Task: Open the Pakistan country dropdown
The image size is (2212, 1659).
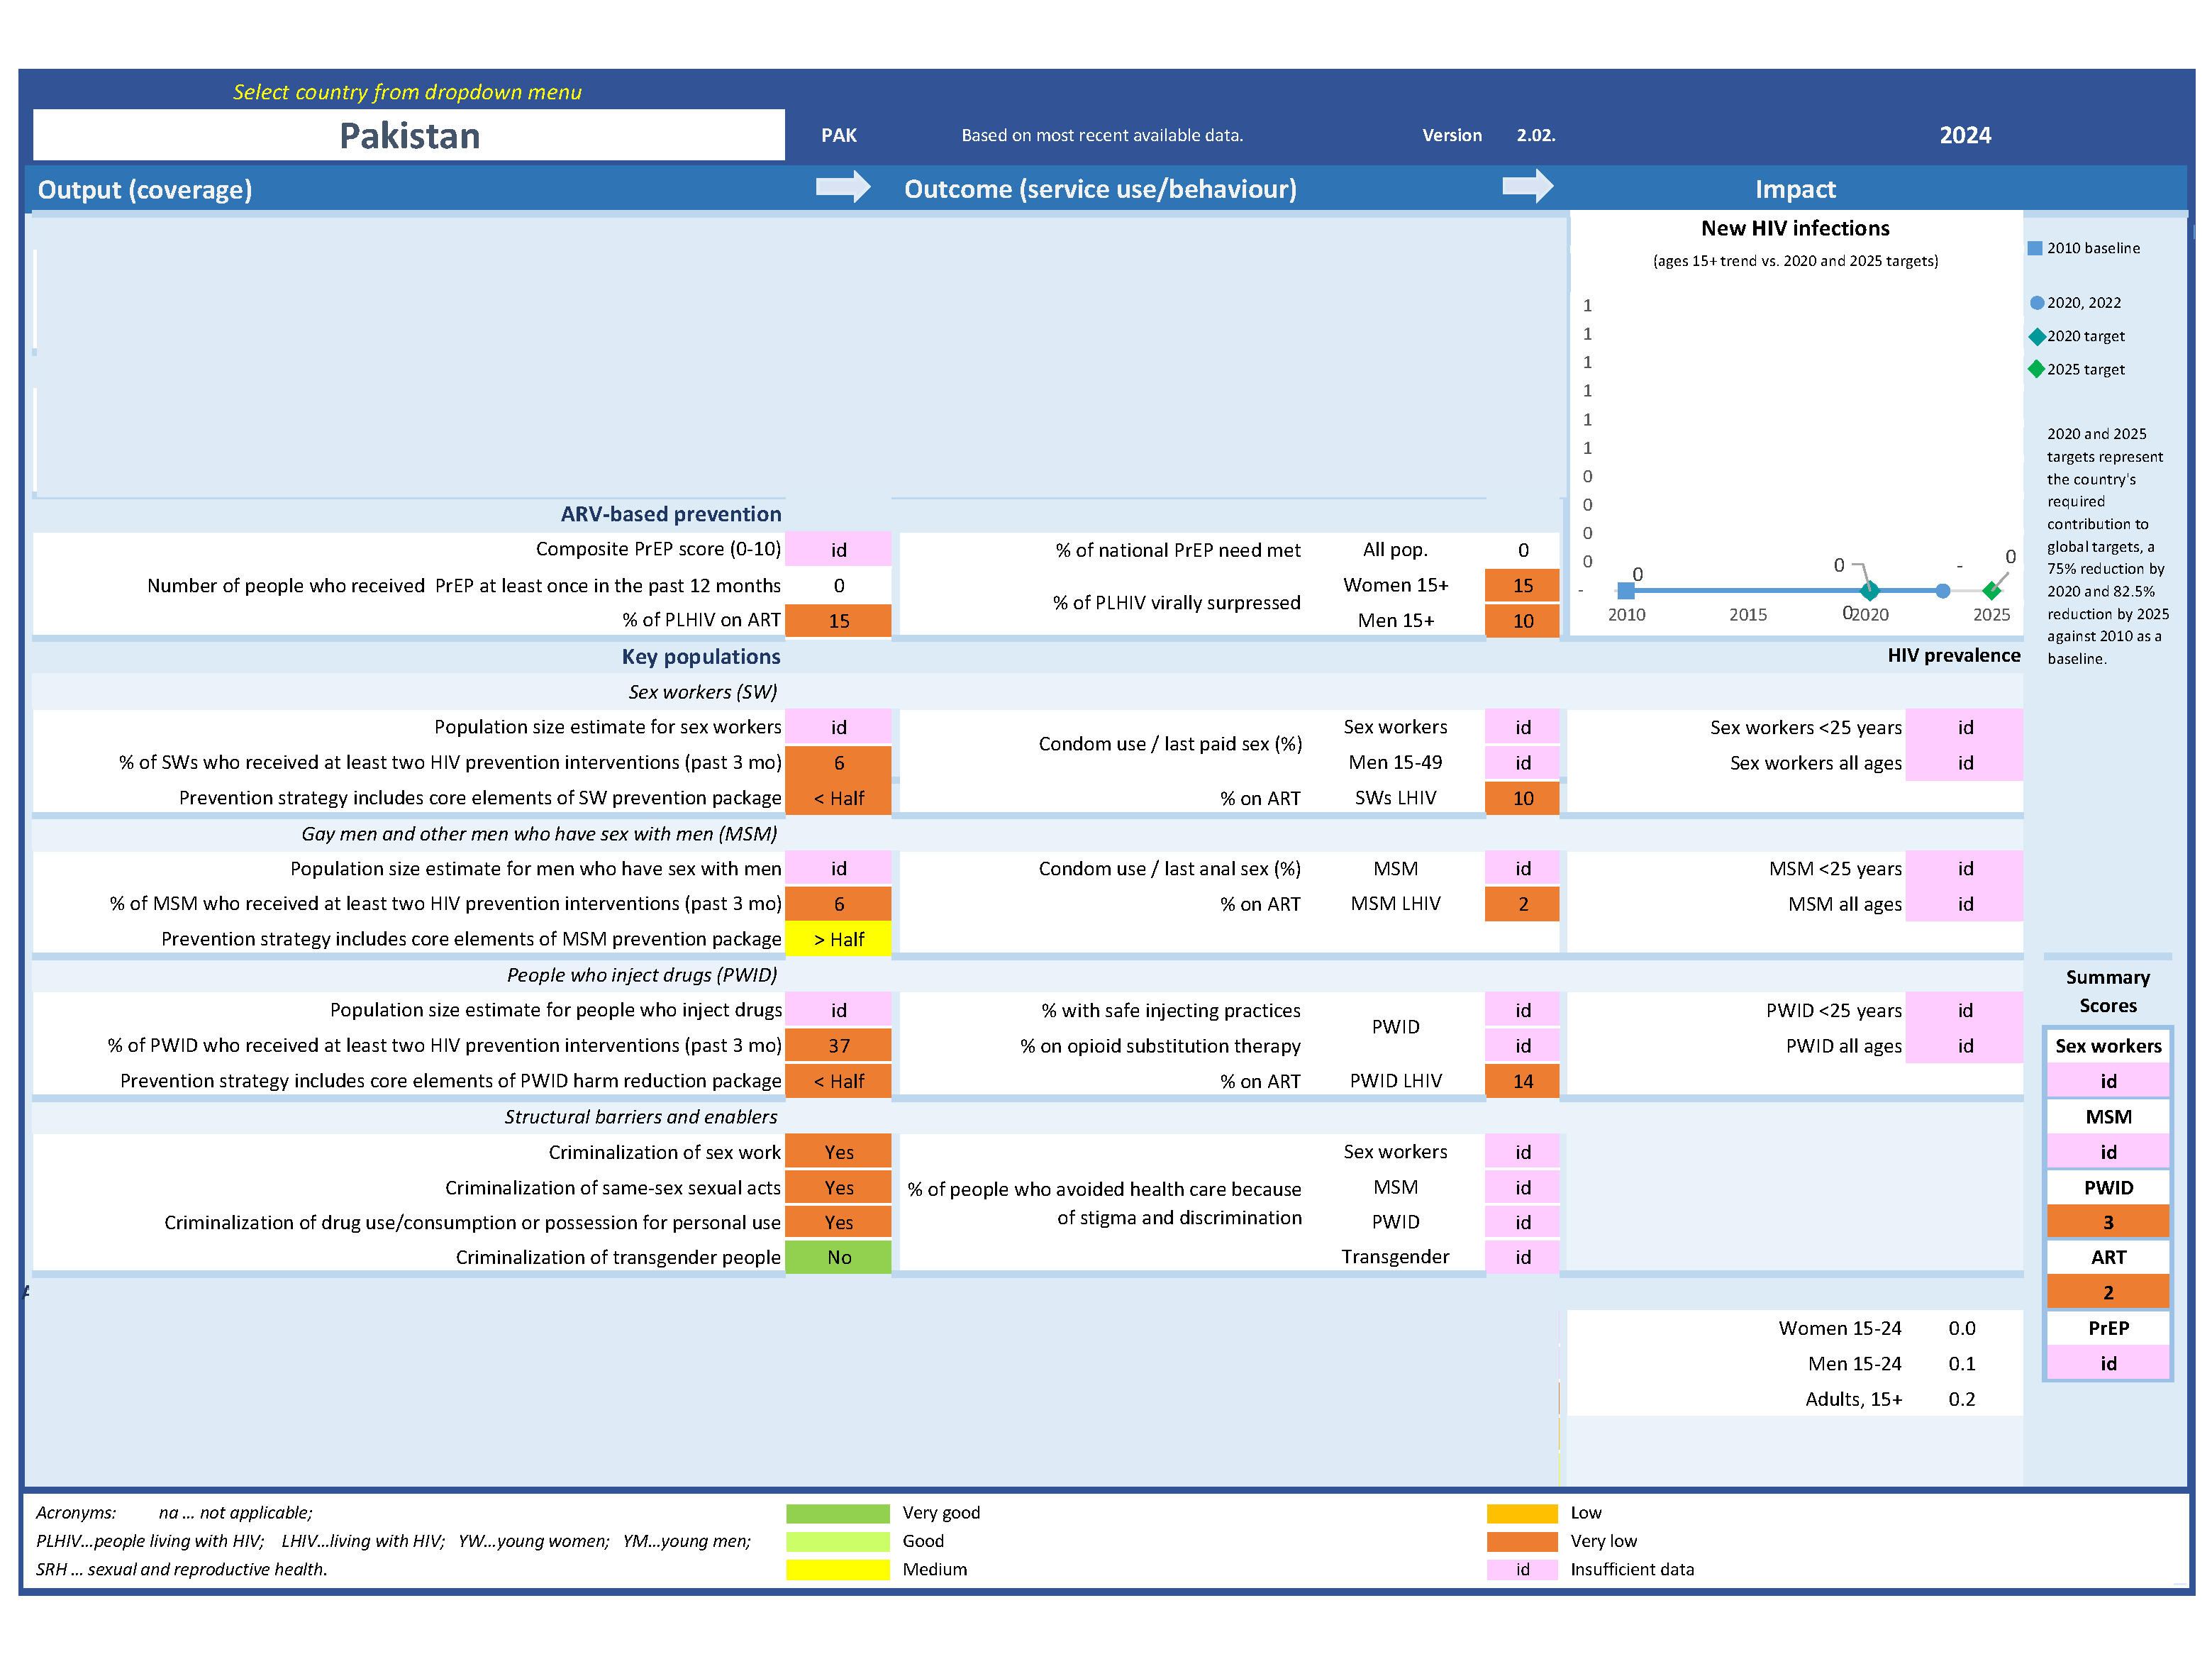Action: [x=408, y=135]
